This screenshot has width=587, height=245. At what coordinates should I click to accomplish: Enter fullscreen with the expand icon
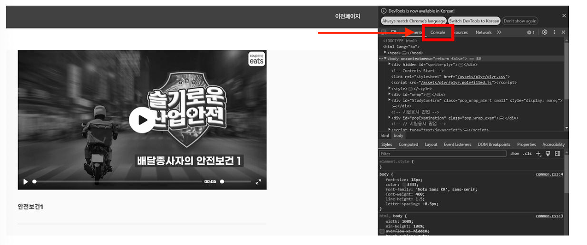tap(258, 181)
